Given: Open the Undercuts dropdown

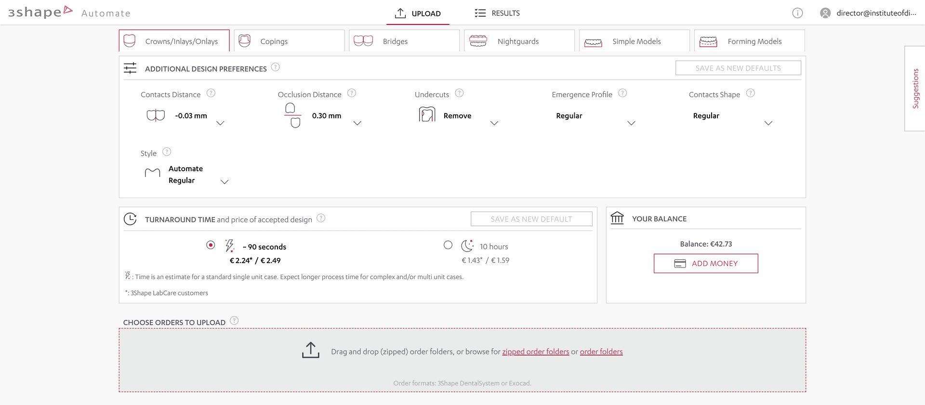Looking at the screenshot, I should 494,123.
